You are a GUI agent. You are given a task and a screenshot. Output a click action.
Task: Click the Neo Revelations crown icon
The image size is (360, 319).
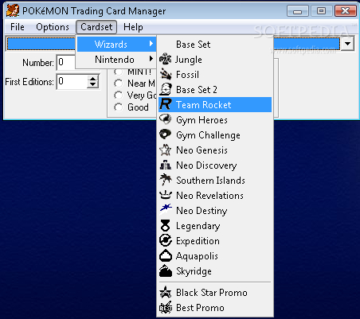166,195
